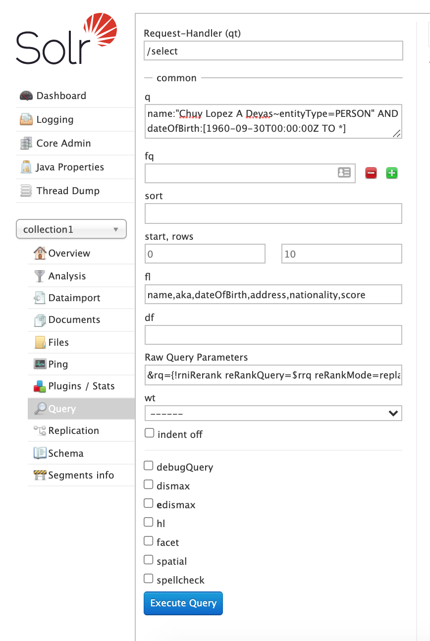
Task: Toggle the indent off checkbox
Action: click(149, 433)
